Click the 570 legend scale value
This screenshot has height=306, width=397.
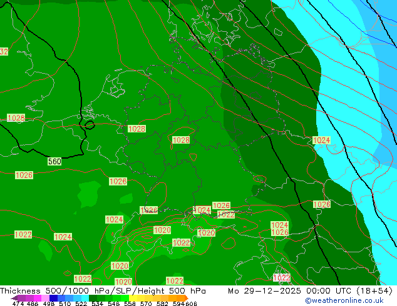pyautogui.click(x=146, y=304)
